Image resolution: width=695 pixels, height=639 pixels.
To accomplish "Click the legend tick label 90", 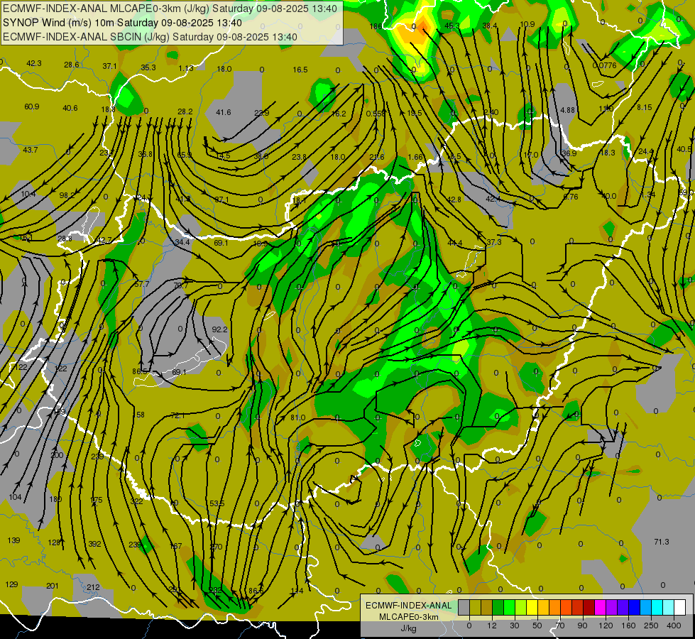I will tap(583, 626).
